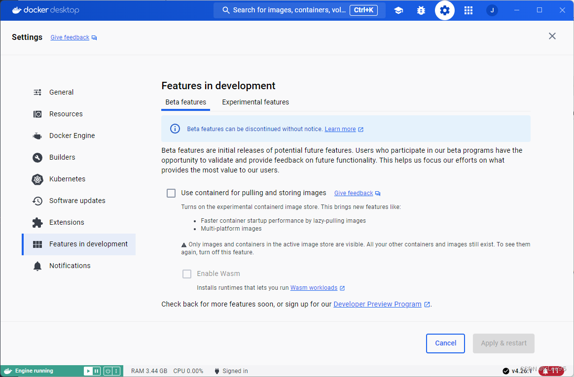
Task: Click the General sliders icon
Action: [37, 92]
